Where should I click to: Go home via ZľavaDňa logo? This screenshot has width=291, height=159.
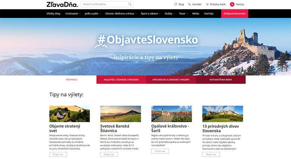(62, 4)
